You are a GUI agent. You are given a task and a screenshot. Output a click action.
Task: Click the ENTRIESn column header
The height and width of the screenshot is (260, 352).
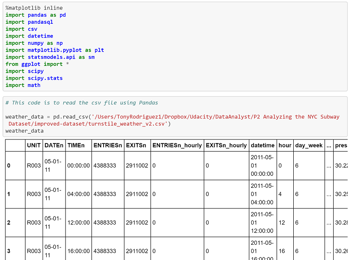point(108,145)
